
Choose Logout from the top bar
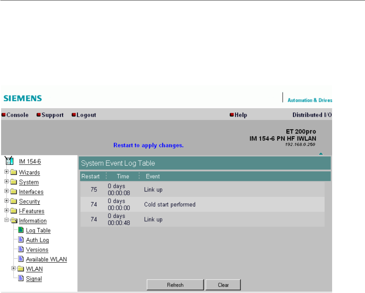click(86, 115)
